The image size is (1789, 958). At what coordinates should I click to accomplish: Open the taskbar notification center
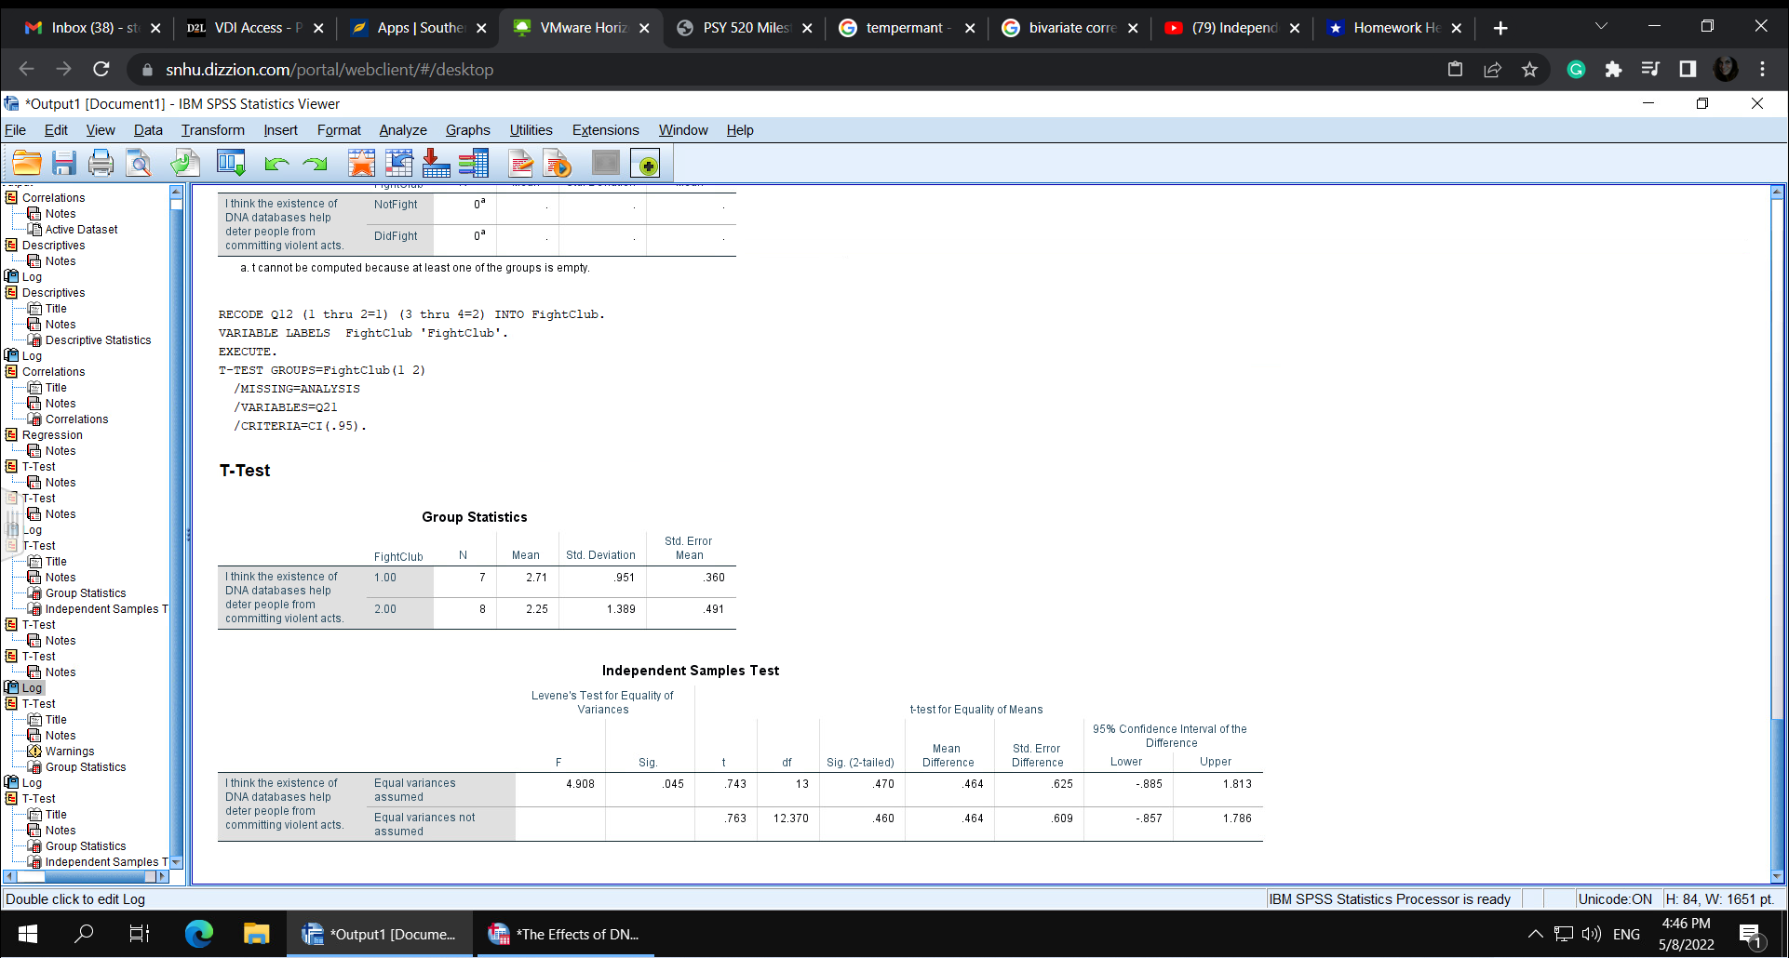1750,934
